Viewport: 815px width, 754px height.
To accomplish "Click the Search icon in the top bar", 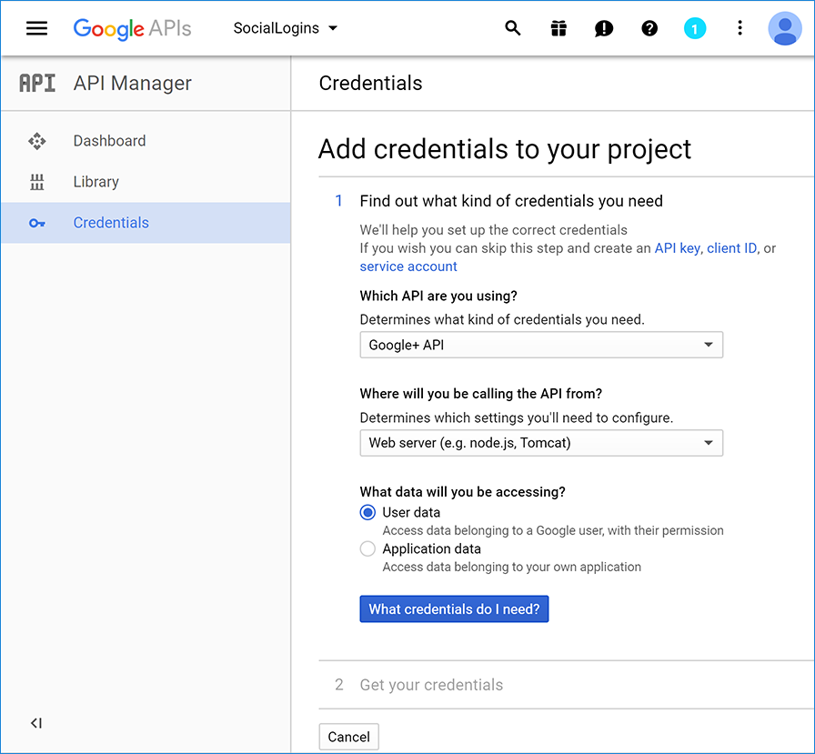I will click(513, 28).
